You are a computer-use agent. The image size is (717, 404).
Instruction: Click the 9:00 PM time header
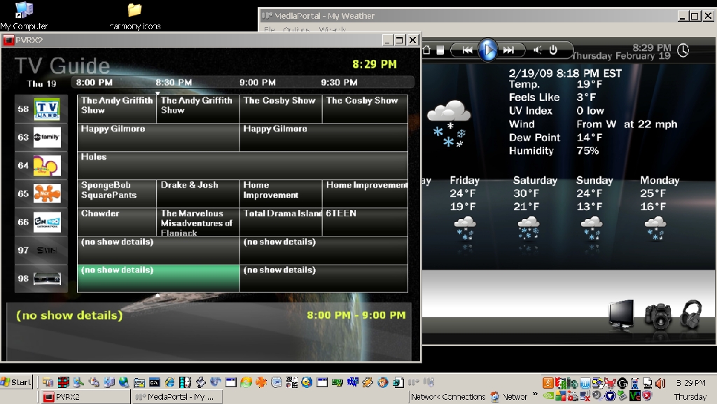[x=258, y=83]
